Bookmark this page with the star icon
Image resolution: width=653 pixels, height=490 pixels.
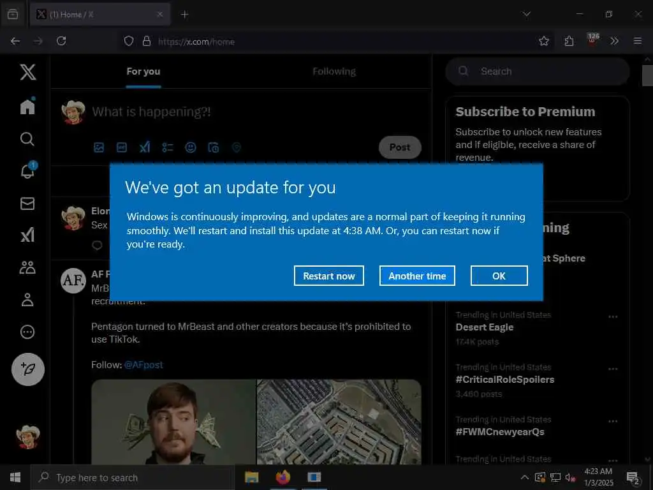coord(544,41)
